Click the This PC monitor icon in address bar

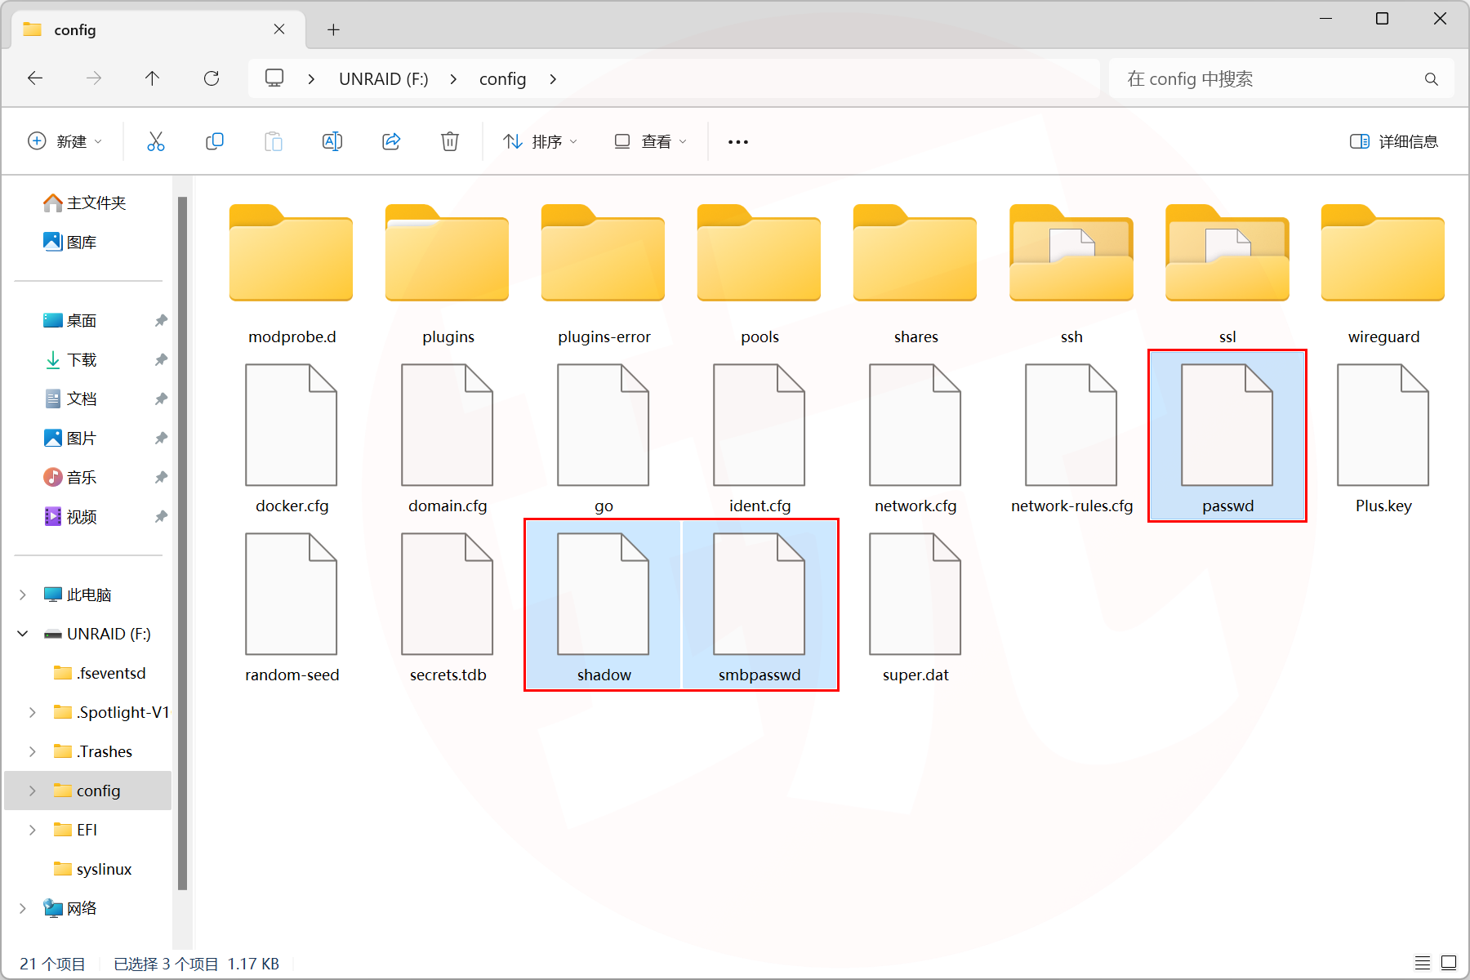[x=274, y=78]
